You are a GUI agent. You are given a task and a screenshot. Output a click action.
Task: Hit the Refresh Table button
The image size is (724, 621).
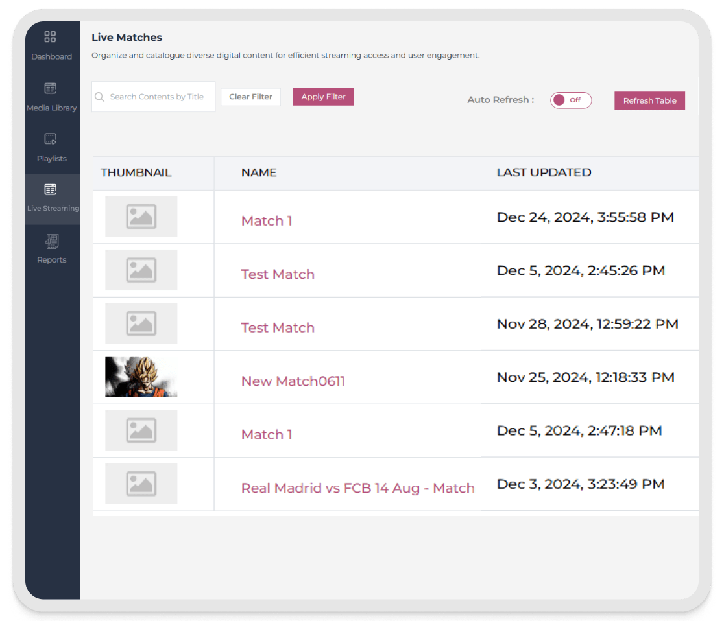pos(649,100)
